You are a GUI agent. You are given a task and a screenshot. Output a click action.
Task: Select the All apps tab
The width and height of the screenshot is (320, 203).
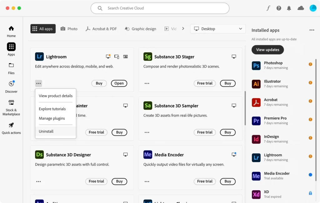pos(43,29)
